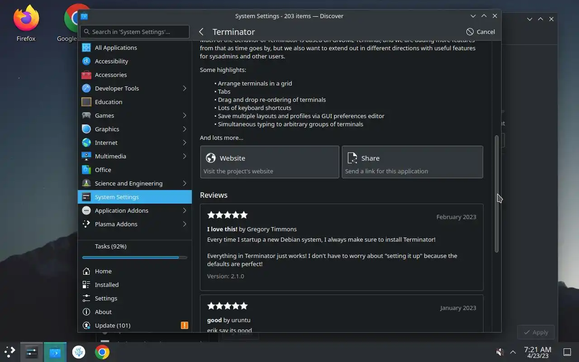Go back from the Terminator page
The width and height of the screenshot is (579, 362).
tap(202, 32)
